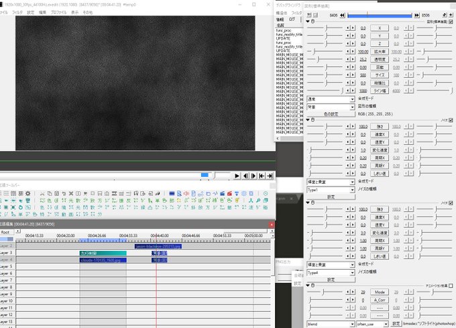
Task: Click the magnifier icon in second toolbar row
Action: coord(258,201)
